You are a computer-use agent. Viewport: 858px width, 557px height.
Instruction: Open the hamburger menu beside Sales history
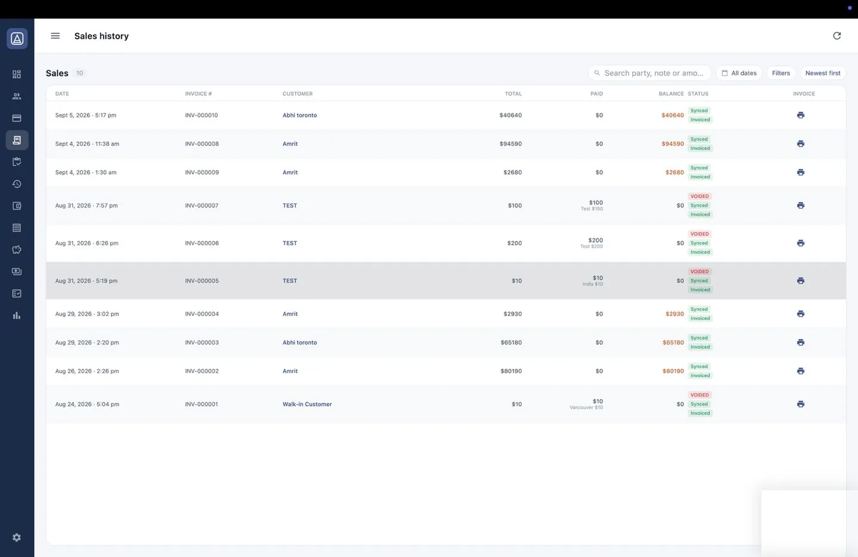pyautogui.click(x=55, y=36)
